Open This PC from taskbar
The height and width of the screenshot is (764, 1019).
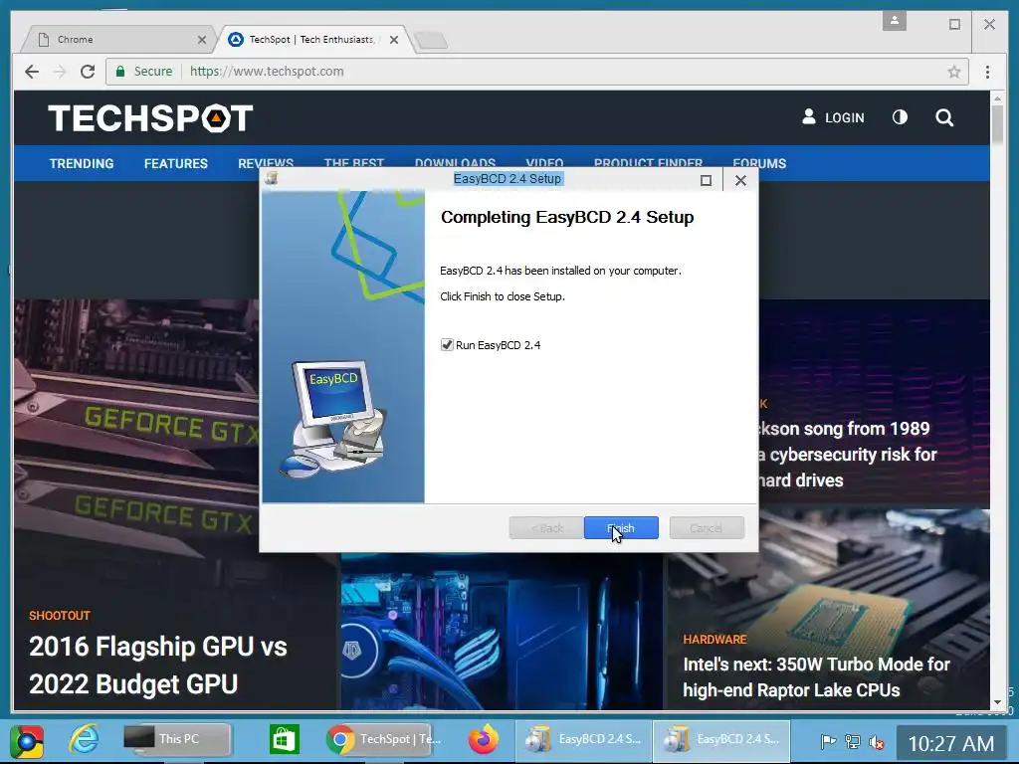point(177,739)
